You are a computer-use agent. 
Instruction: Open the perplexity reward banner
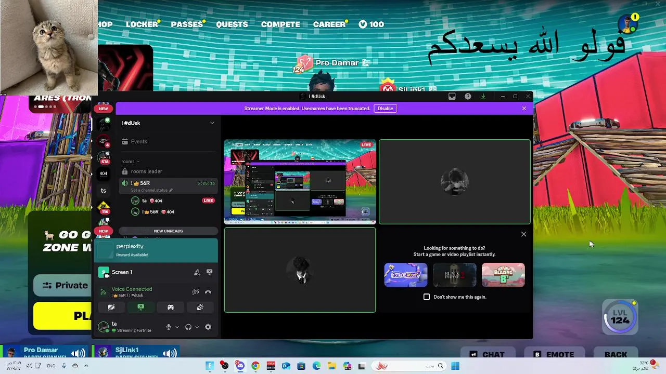[156, 250]
